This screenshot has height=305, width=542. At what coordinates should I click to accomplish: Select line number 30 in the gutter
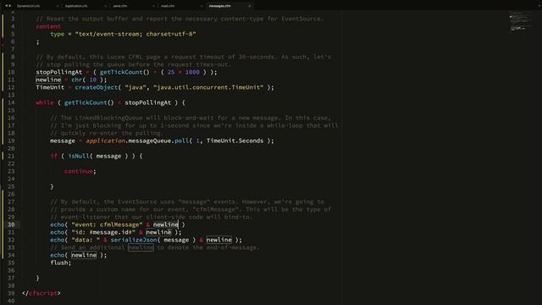pyautogui.click(x=11, y=225)
